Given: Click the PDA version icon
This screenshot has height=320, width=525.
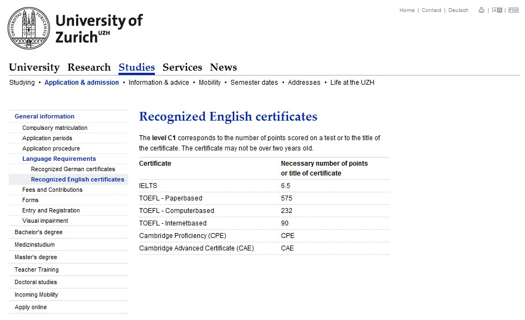Looking at the screenshot, I should [x=513, y=10].
